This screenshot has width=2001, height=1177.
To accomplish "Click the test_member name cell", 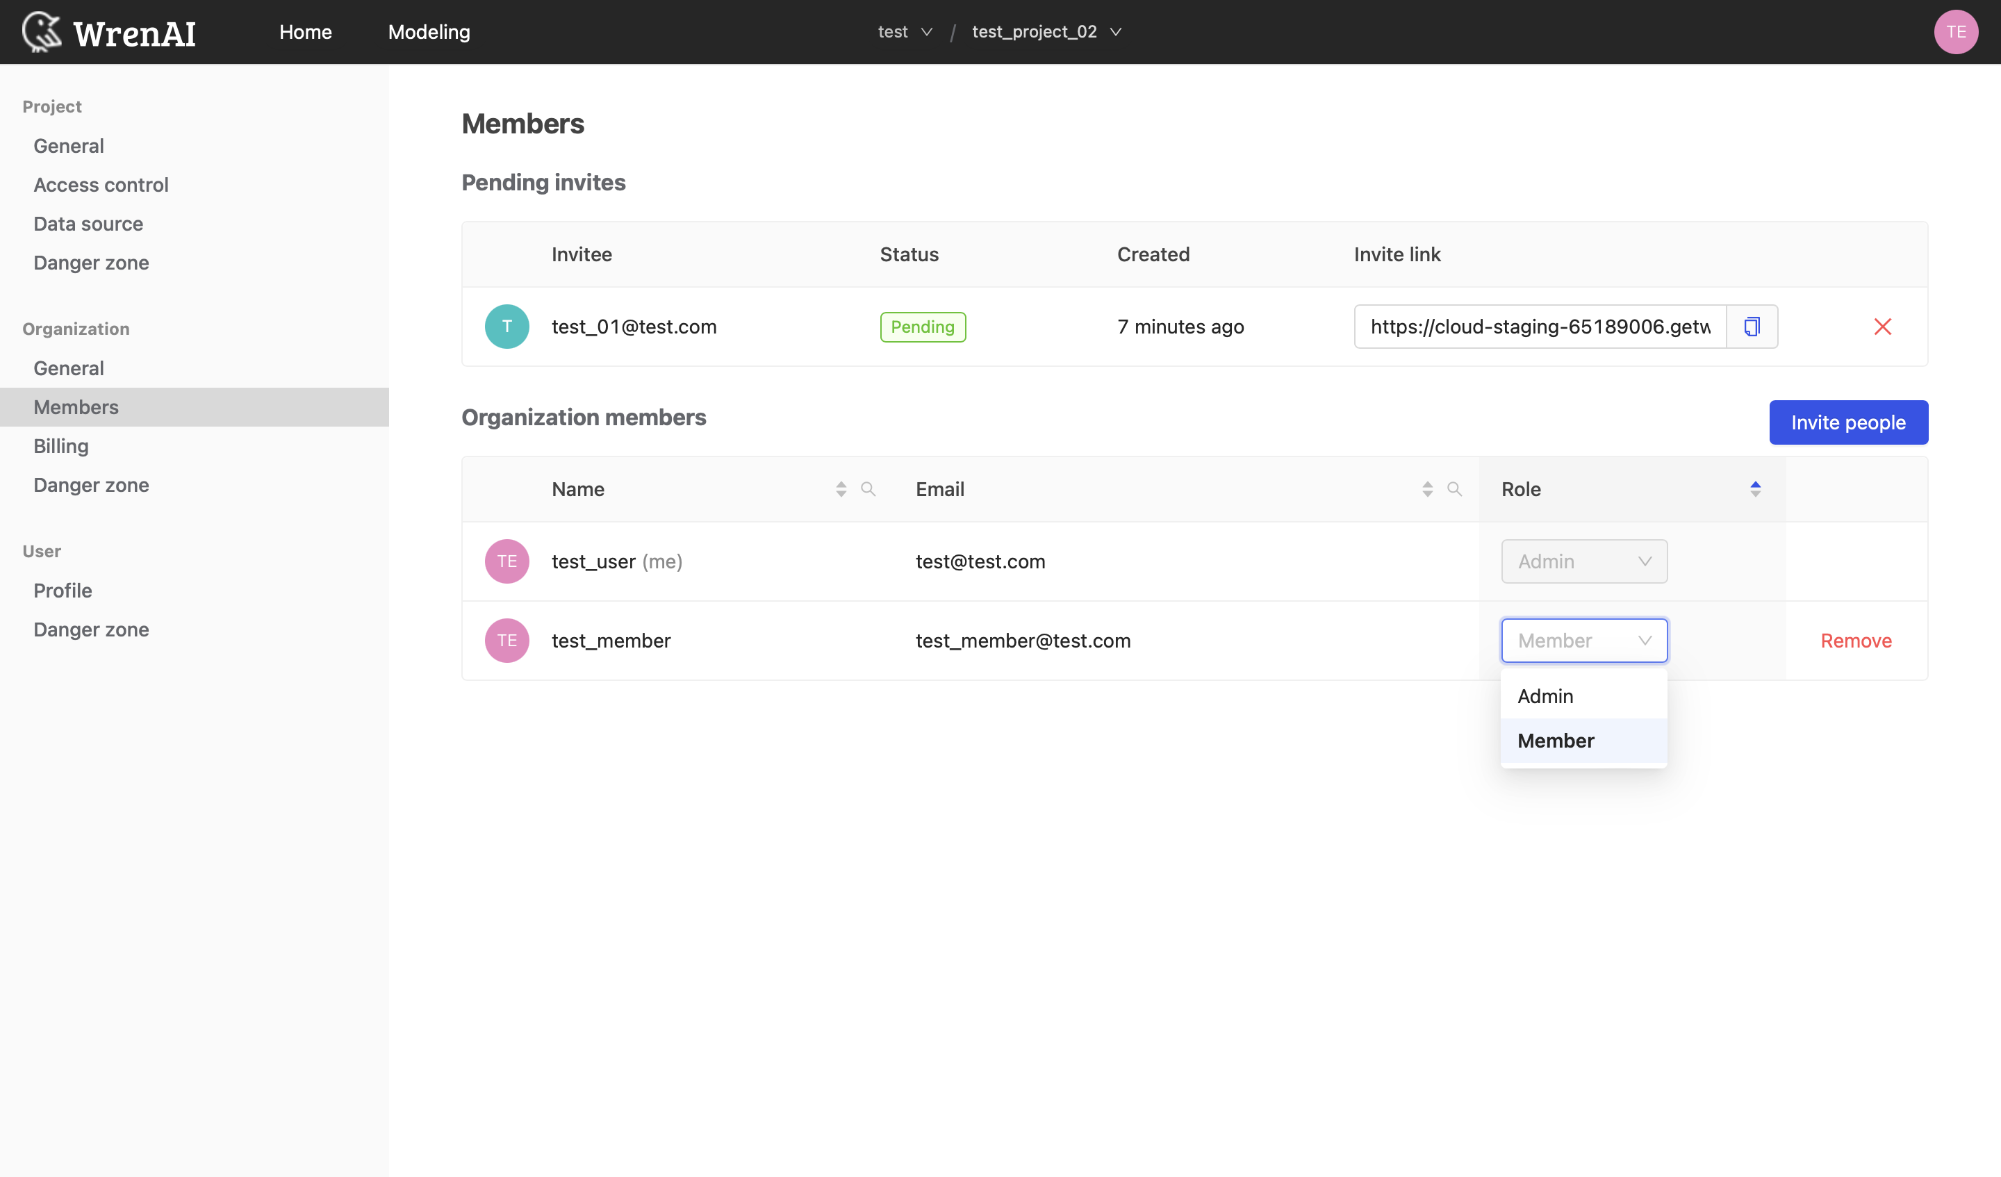I will pyautogui.click(x=611, y=641).
